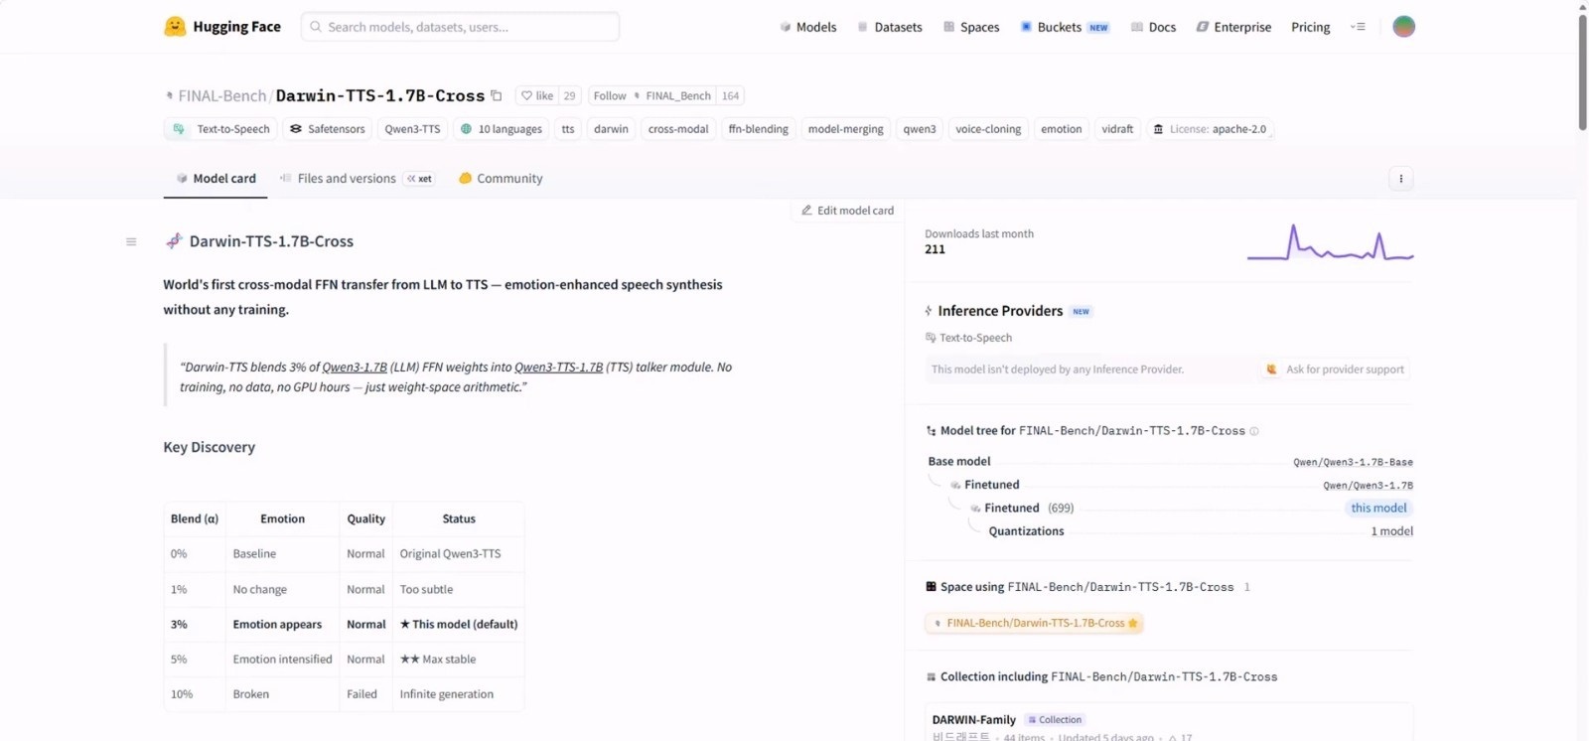
Task: Go to the Pricing page
Action: 1310,27
